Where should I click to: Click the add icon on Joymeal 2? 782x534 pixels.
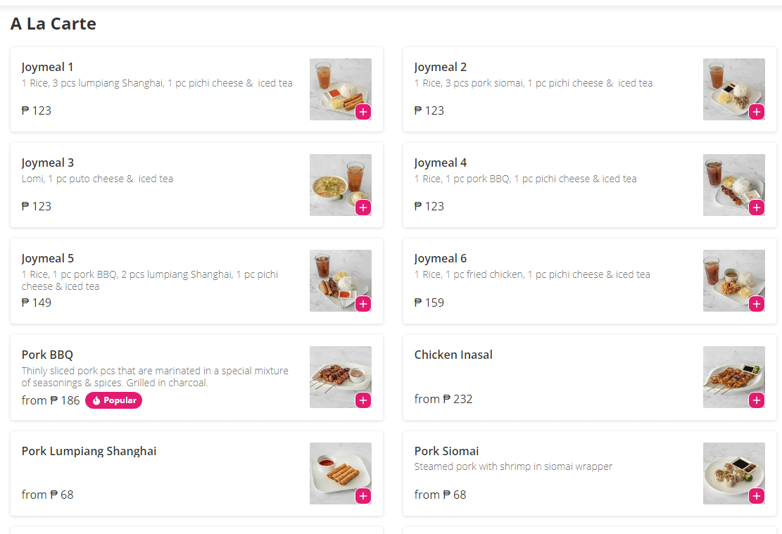[757, 111]
